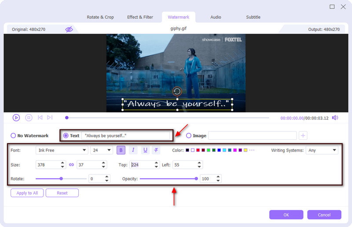Click the playback timeline position handle
Screen dimensions: 352x227
pyautogui.click(x=67, y=118)
